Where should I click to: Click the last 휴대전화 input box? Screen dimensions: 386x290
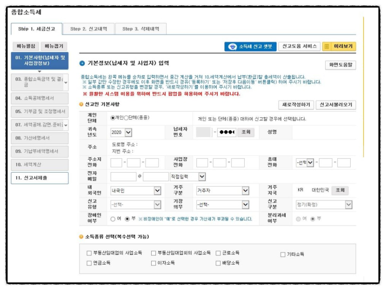(x=343, y=163)
